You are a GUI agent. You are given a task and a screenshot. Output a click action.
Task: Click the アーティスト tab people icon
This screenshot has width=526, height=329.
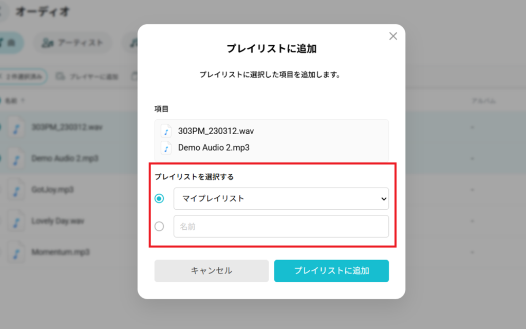48,43
